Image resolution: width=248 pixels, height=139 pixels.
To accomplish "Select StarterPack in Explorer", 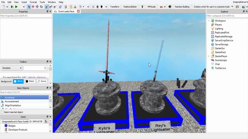I will [220, 53].
